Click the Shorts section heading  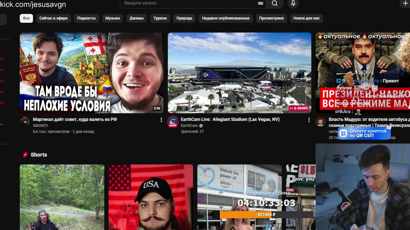pos(39,155)
